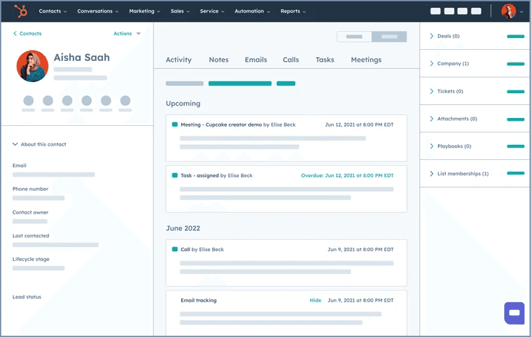The width and height of the screenshot is (531, 337).
Task: Click the teal action bar next to Playbooks
Action: coord(515,146)
